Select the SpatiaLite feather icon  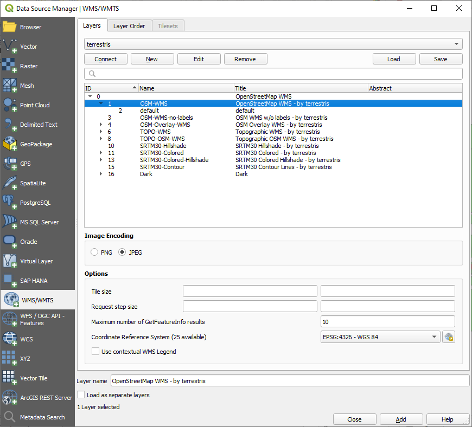pos(10,183)
